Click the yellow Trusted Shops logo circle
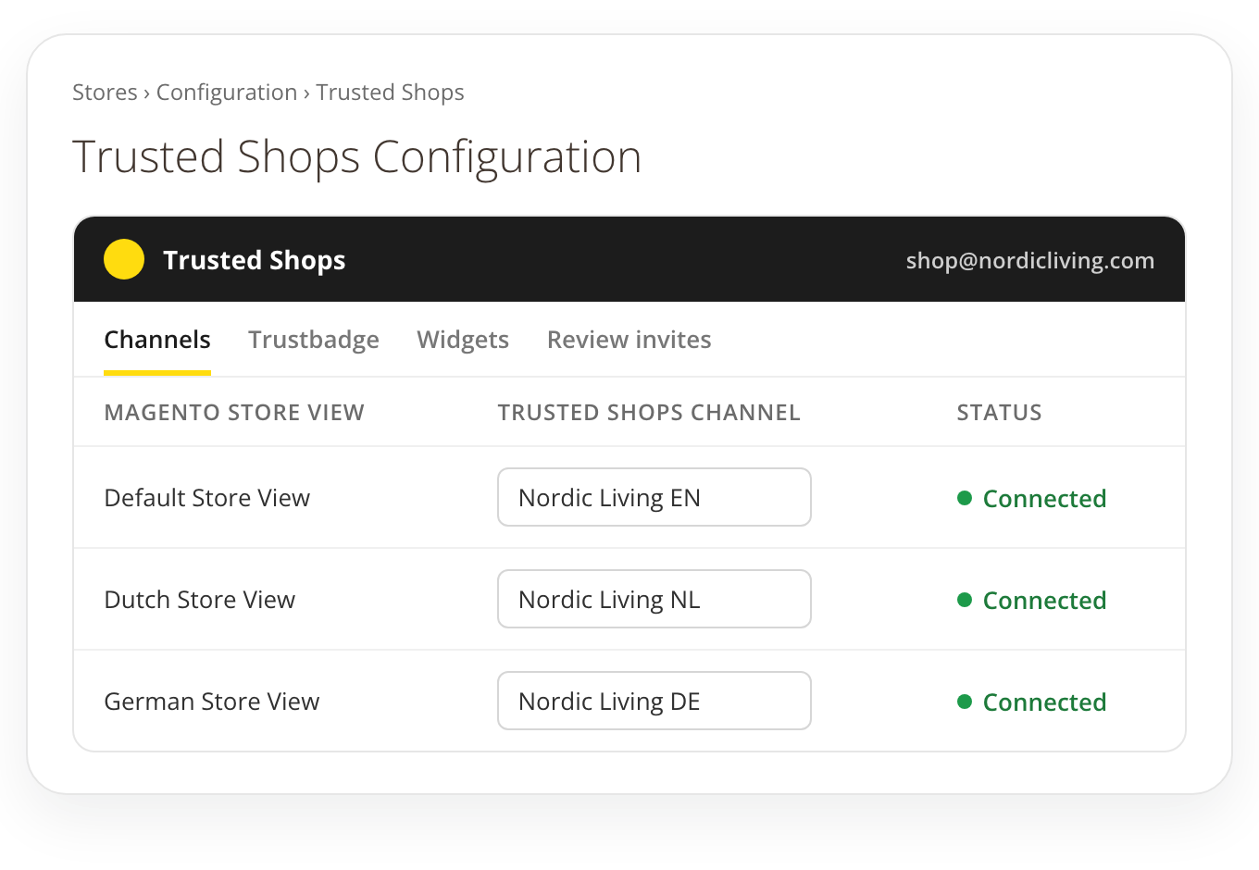 pos(124,259)
